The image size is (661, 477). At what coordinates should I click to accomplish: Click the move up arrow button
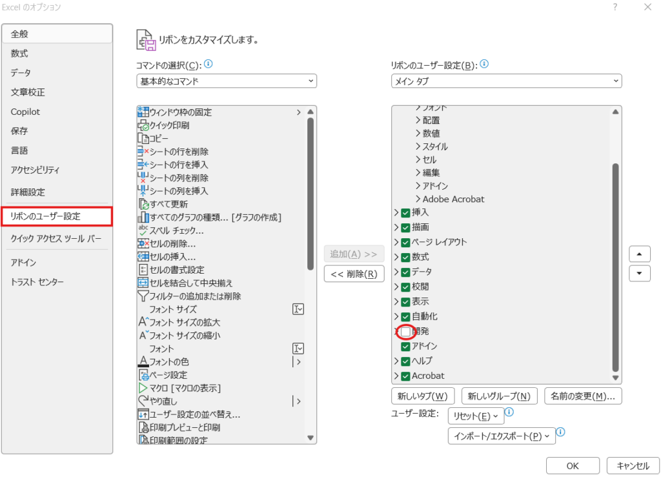pos(640,254)
